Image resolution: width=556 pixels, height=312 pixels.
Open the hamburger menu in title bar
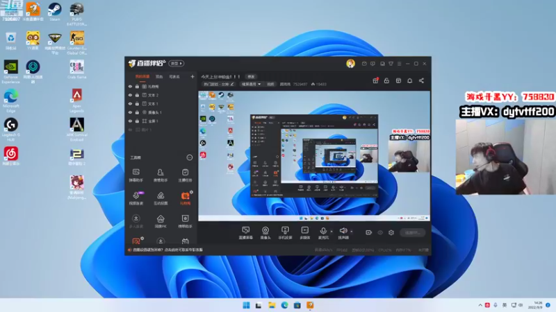399,64
